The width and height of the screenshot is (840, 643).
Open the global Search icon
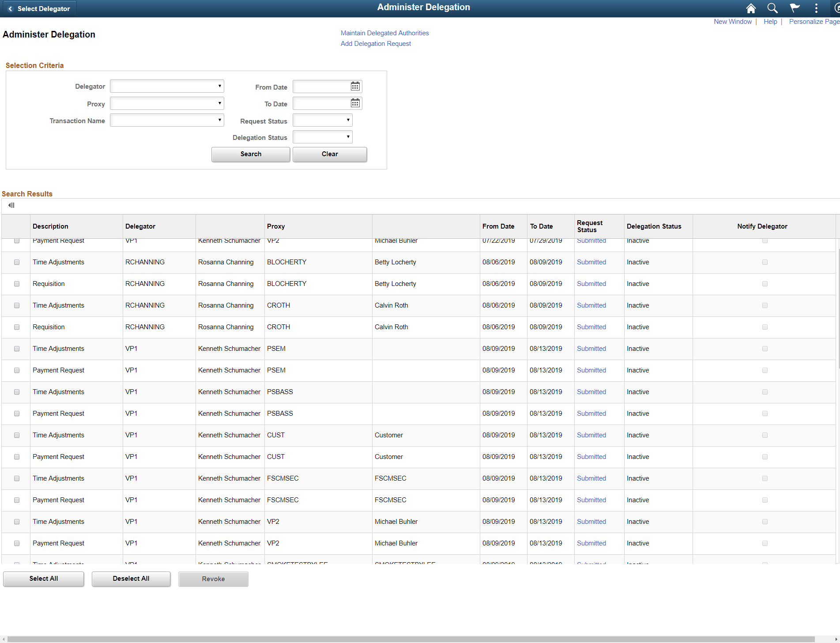point(772,8)
